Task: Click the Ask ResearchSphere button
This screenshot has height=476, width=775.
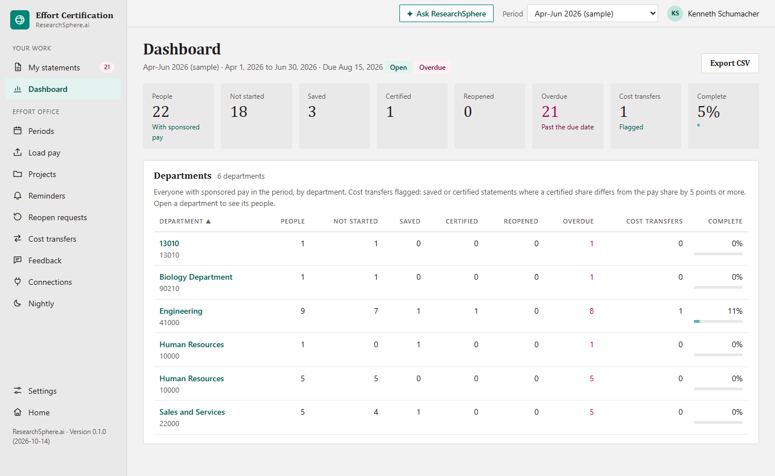Action: [447, 14]
